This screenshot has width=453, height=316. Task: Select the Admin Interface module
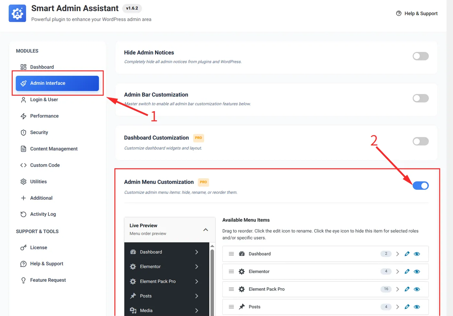[x=57, y=83]
